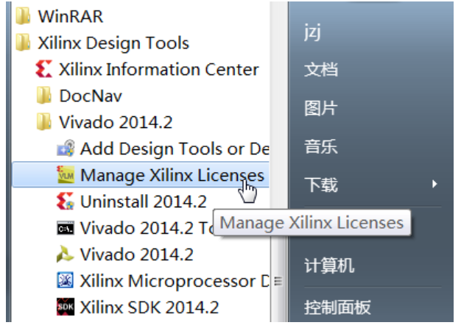This screenshot has width=461, height=328.
Task: Click the Xilinx SDK 2014.2 icon
Action: point(66,307)
